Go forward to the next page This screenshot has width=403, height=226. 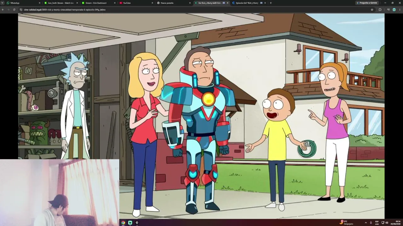pyautogui.click(x=9, y=10)
